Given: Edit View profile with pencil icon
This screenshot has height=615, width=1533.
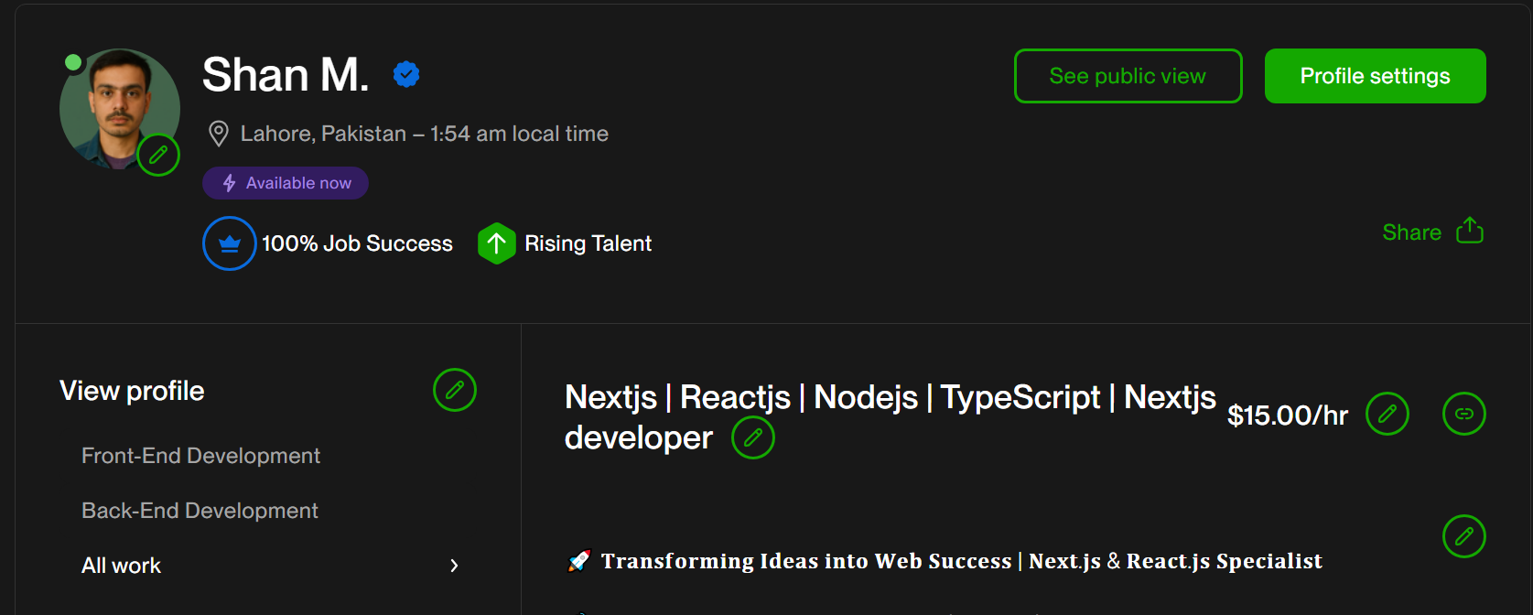Looking at the screenshot, I should (x=454, y=390).
